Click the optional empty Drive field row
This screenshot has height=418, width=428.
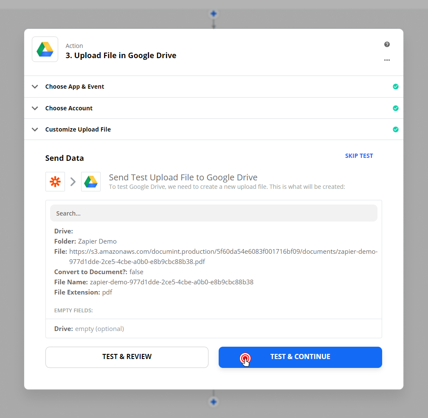[214, 329]
